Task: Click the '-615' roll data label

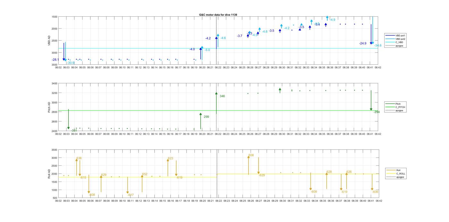Action: [x=83, y=177]
